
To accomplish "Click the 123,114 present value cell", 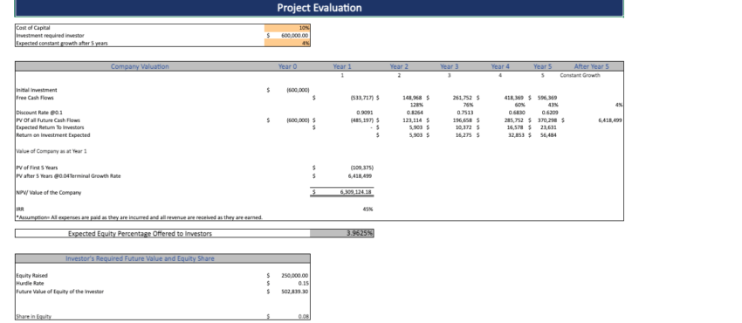I will coord(413,120).
